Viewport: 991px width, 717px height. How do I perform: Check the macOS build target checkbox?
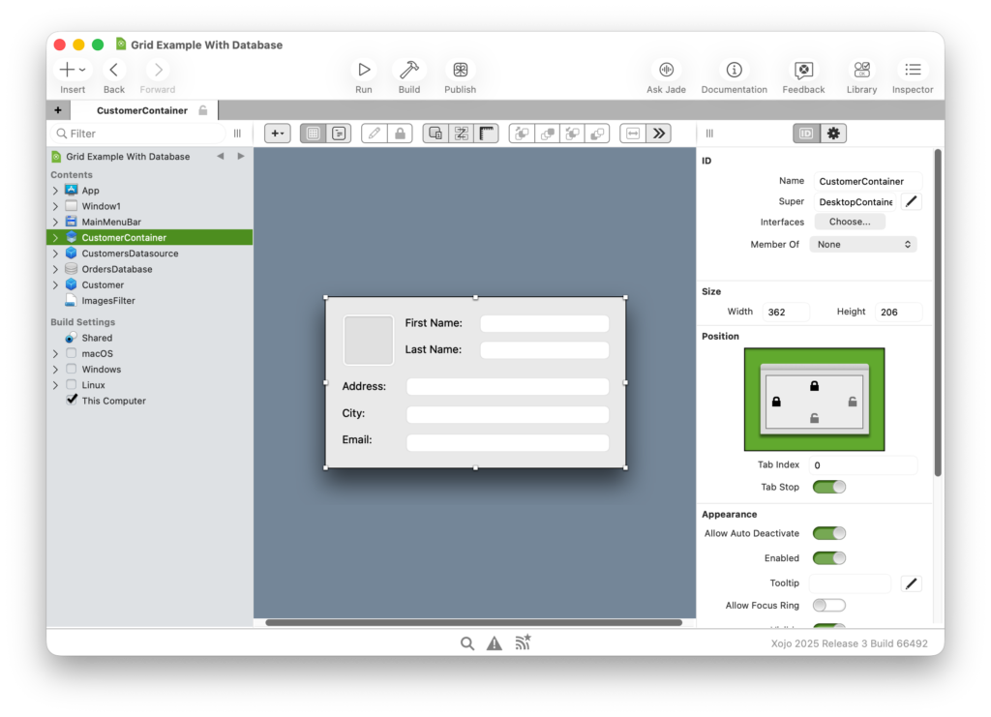click(72, 354)
